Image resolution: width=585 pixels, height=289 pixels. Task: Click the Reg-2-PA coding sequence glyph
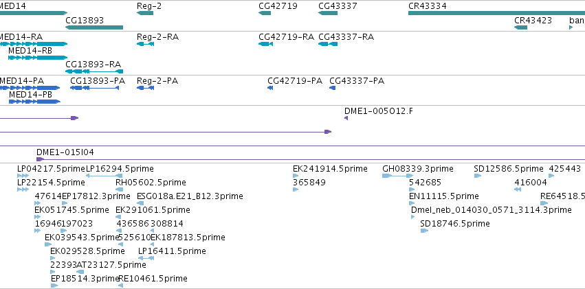click(x=146, y=88)
